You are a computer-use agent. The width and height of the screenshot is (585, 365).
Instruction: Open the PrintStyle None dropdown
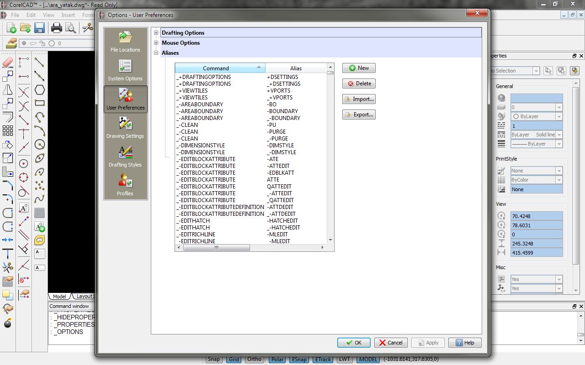pos(559,171)
